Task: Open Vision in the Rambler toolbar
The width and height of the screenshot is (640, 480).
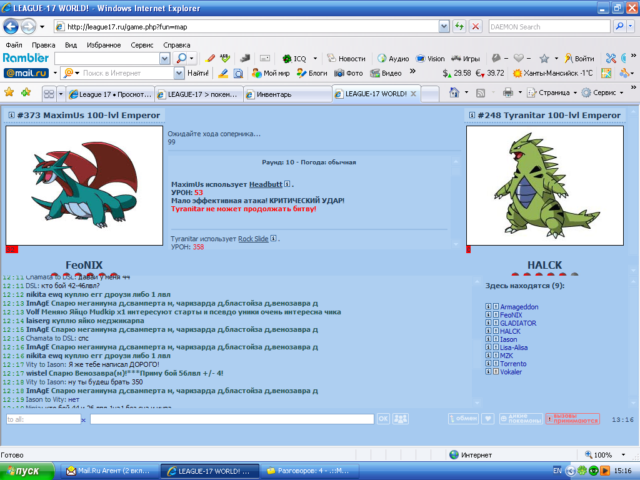Action: coord(430,59)
